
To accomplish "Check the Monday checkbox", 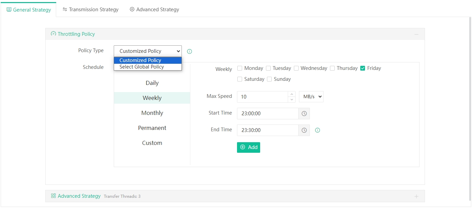I will (240, 68).
